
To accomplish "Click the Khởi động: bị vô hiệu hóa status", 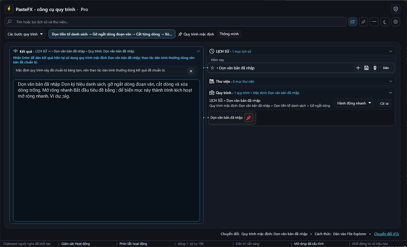I will [370, 244].
